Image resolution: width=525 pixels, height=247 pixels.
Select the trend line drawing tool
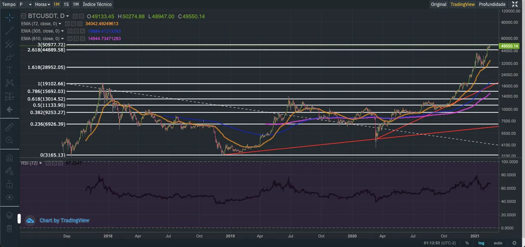(9, 31)
